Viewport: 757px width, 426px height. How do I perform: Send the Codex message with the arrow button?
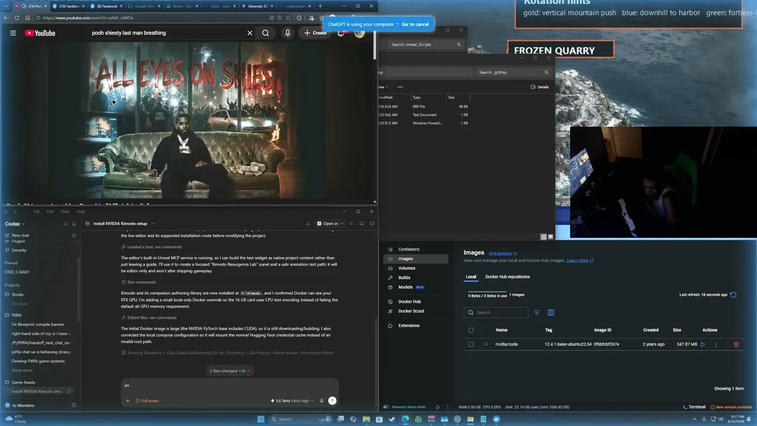coord(332,401)
